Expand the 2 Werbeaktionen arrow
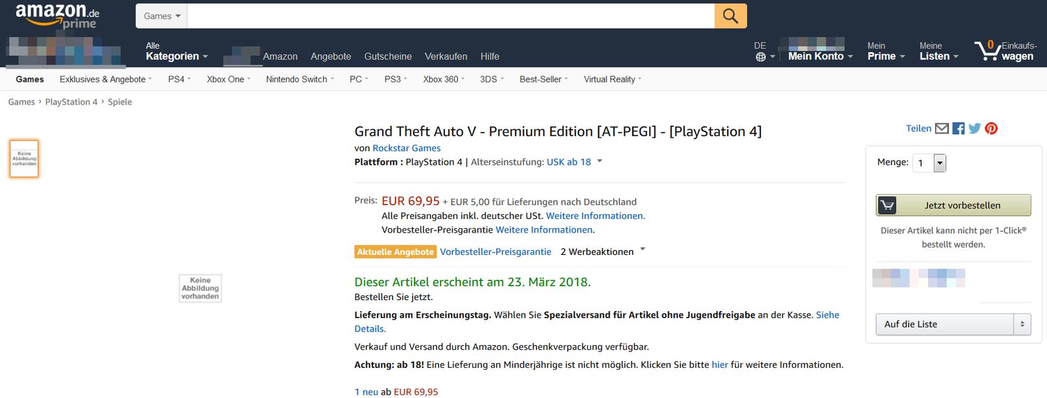This screenshot has width=1047, height=398. point(643,250)
